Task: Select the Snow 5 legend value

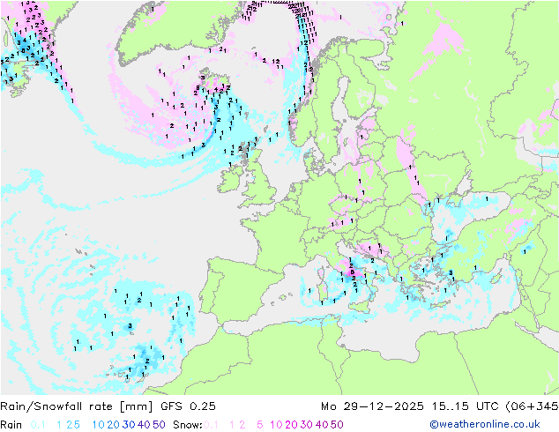Action: click(x=260, y=425)
